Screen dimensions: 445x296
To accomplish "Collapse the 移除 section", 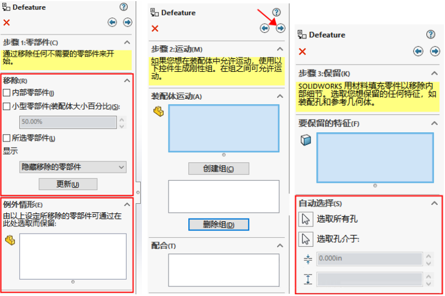I will pos(127,80).
